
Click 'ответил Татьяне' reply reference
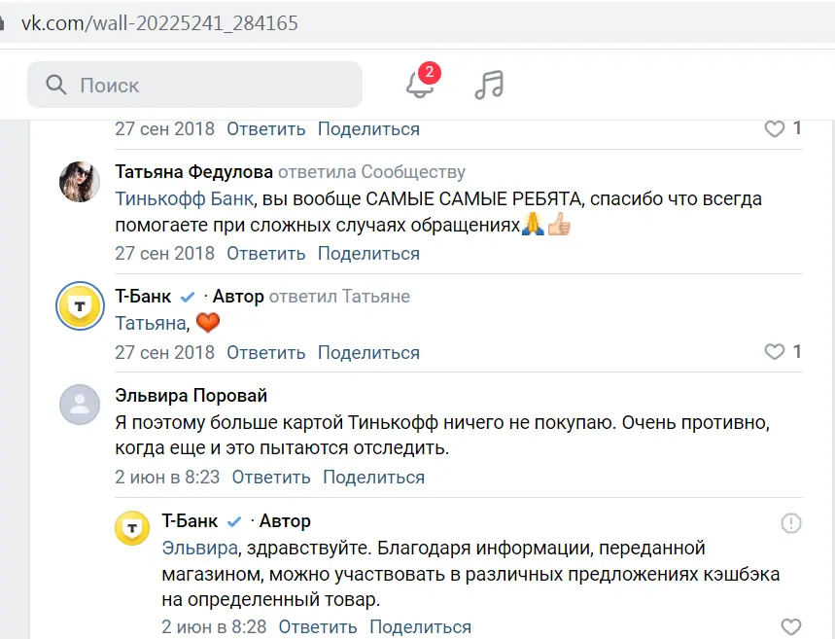[339, 296]
